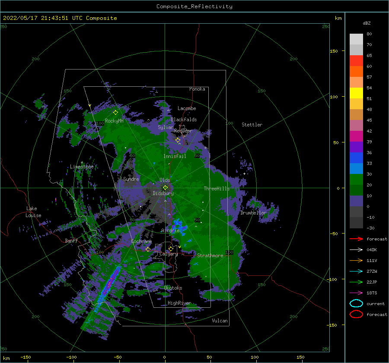Click the Didsbury city label
Image resolution: width=389 pixels, height=363 pixels.
point(163,193)
